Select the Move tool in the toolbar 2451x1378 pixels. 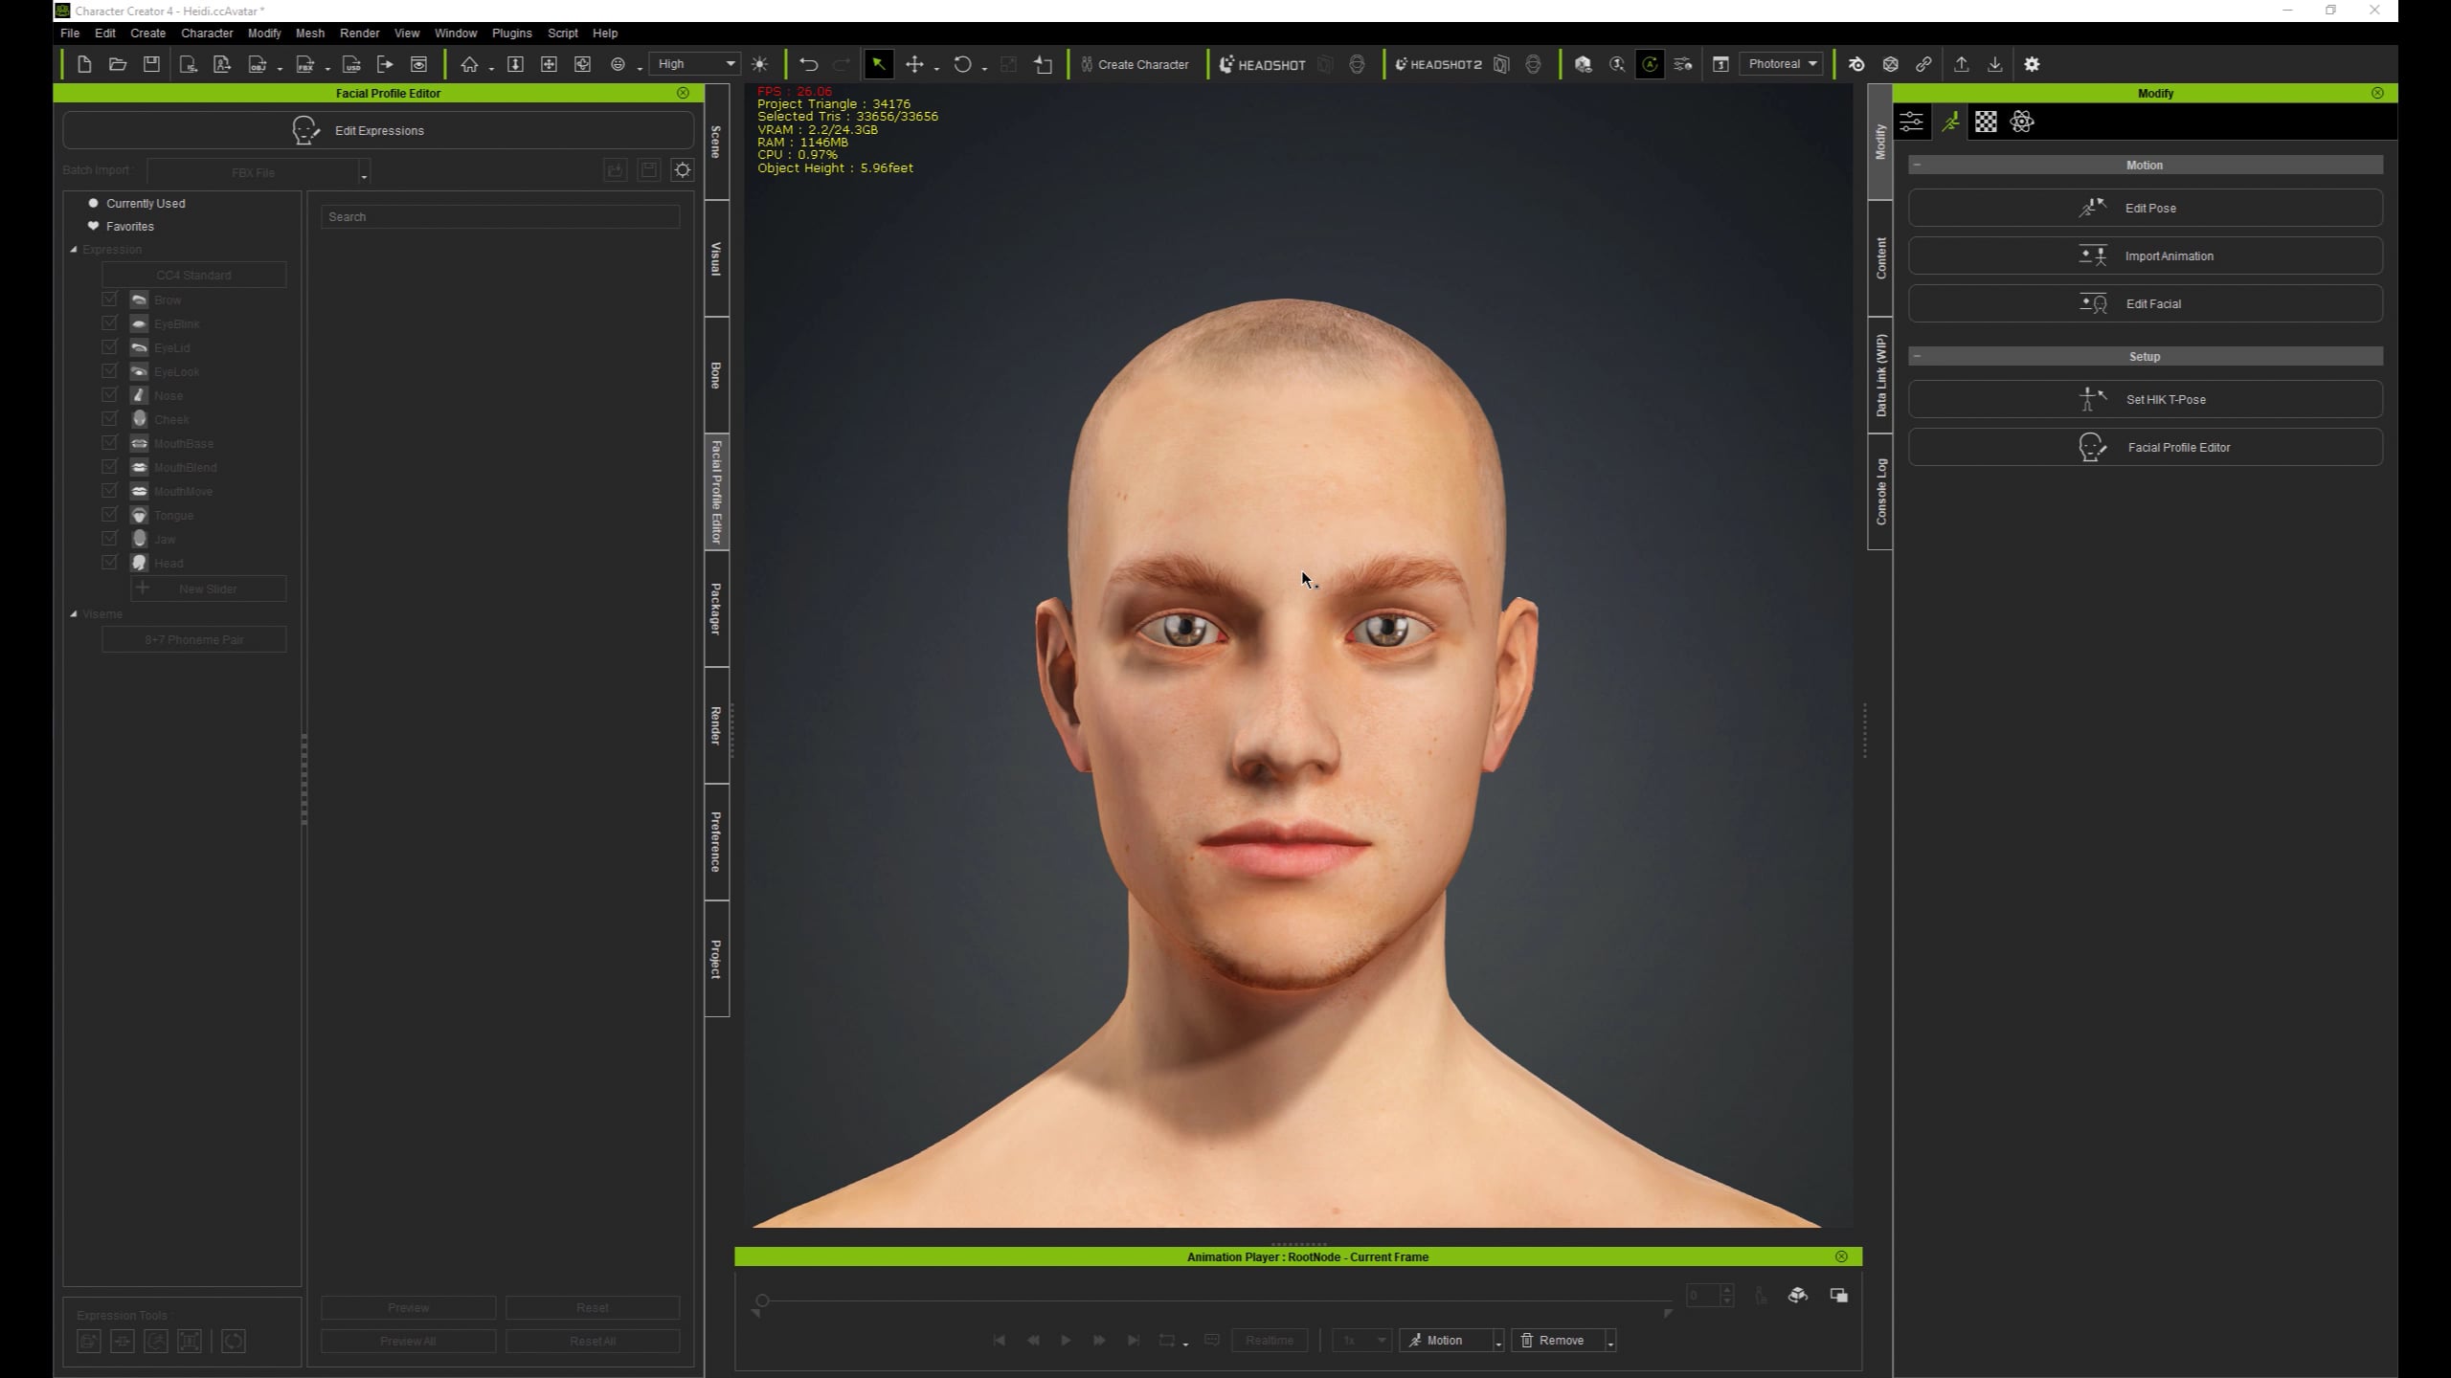click(916, 64)
